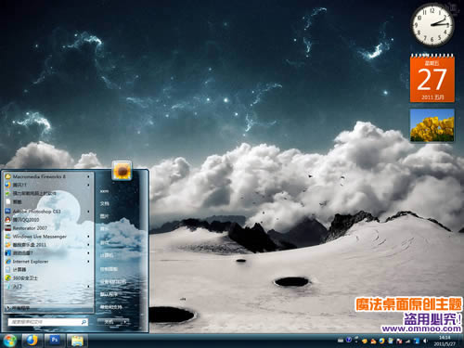Viewport: 464px width, 348px height.
Task: Click the sunflower user account picture
Action: [122, 171]
